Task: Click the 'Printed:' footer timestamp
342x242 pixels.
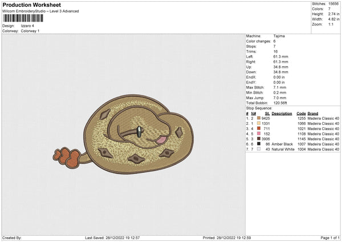Action: pyautogui.click(x=227, y=238)
